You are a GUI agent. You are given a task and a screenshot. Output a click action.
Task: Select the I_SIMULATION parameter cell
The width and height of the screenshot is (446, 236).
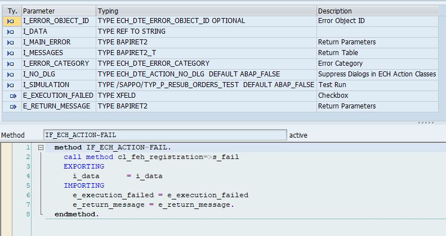pos(59,85)
